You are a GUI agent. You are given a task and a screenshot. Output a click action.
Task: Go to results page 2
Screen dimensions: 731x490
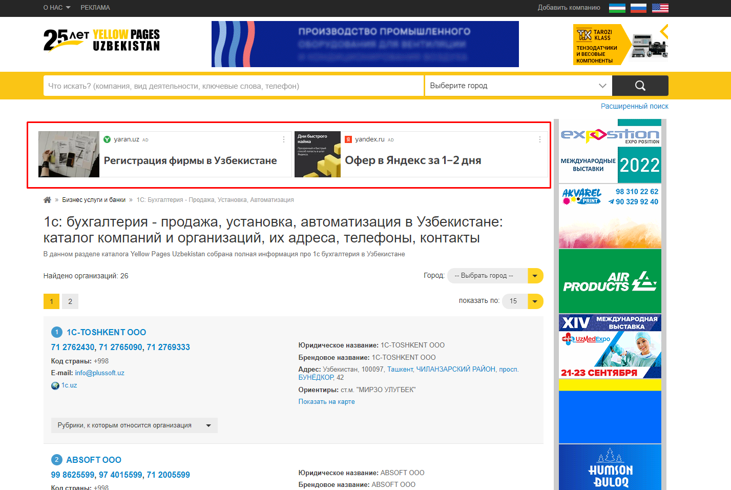coord(70,301)
